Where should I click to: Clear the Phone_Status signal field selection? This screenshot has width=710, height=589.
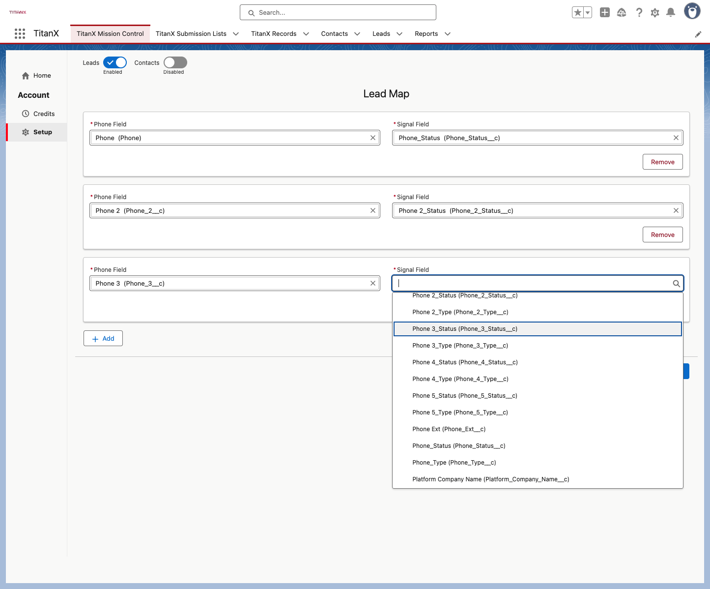676,138
